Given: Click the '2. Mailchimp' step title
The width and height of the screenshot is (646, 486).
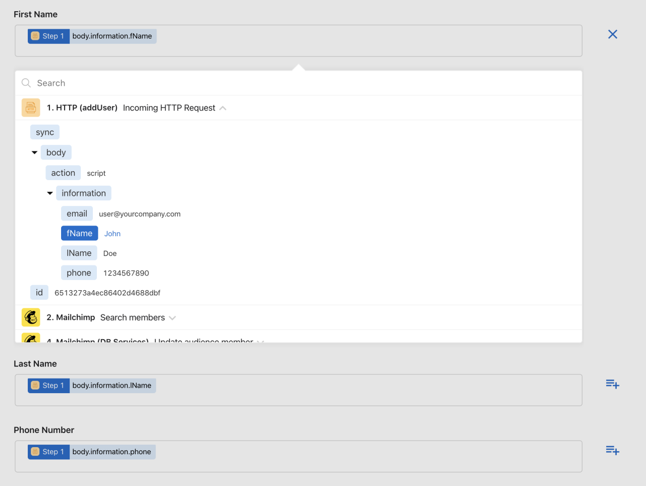Looking at the screenshot, I should [71, 317].
